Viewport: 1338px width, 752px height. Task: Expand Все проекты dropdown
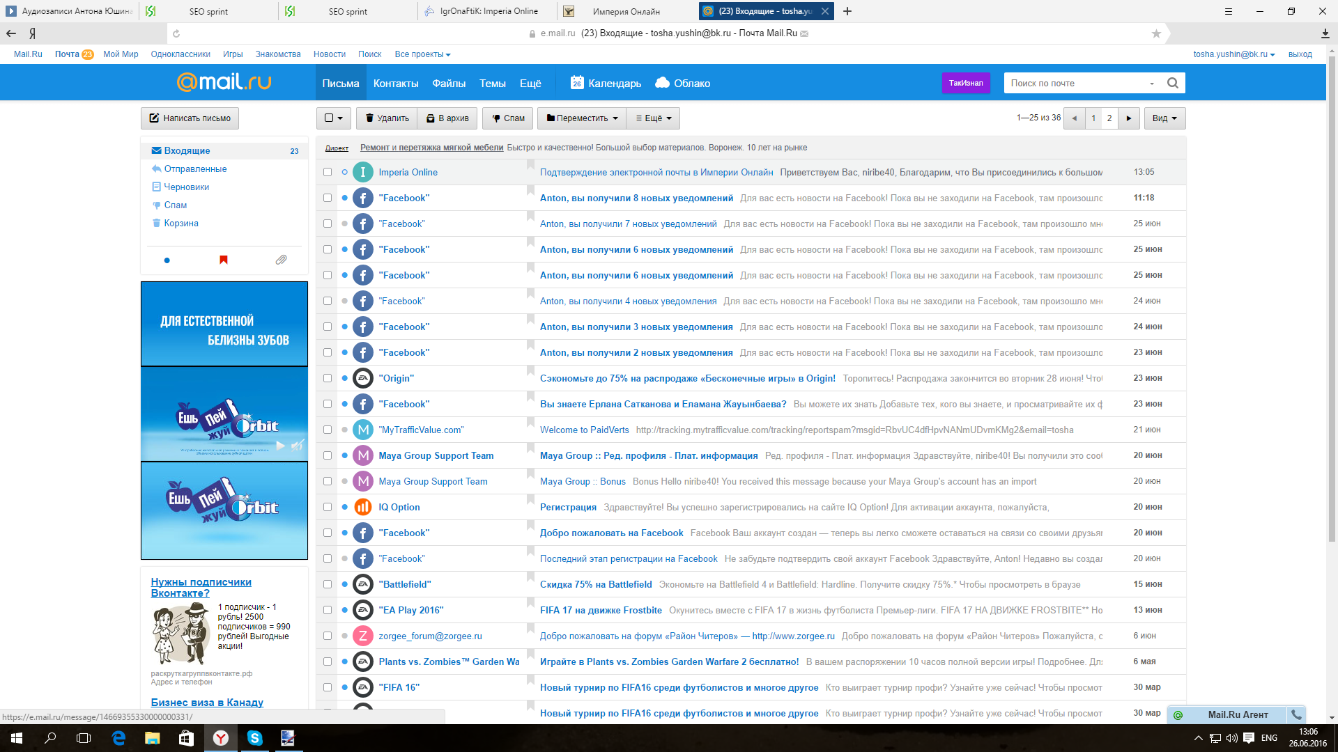click(422, 54)
